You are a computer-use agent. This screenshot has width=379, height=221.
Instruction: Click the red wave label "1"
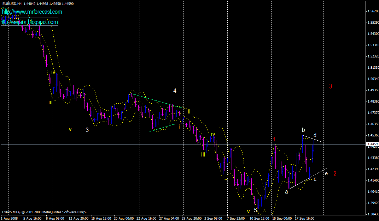274,139
